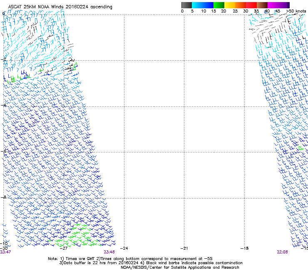
Task: Select the '30' label under the color bar
Action: [246, 11]
